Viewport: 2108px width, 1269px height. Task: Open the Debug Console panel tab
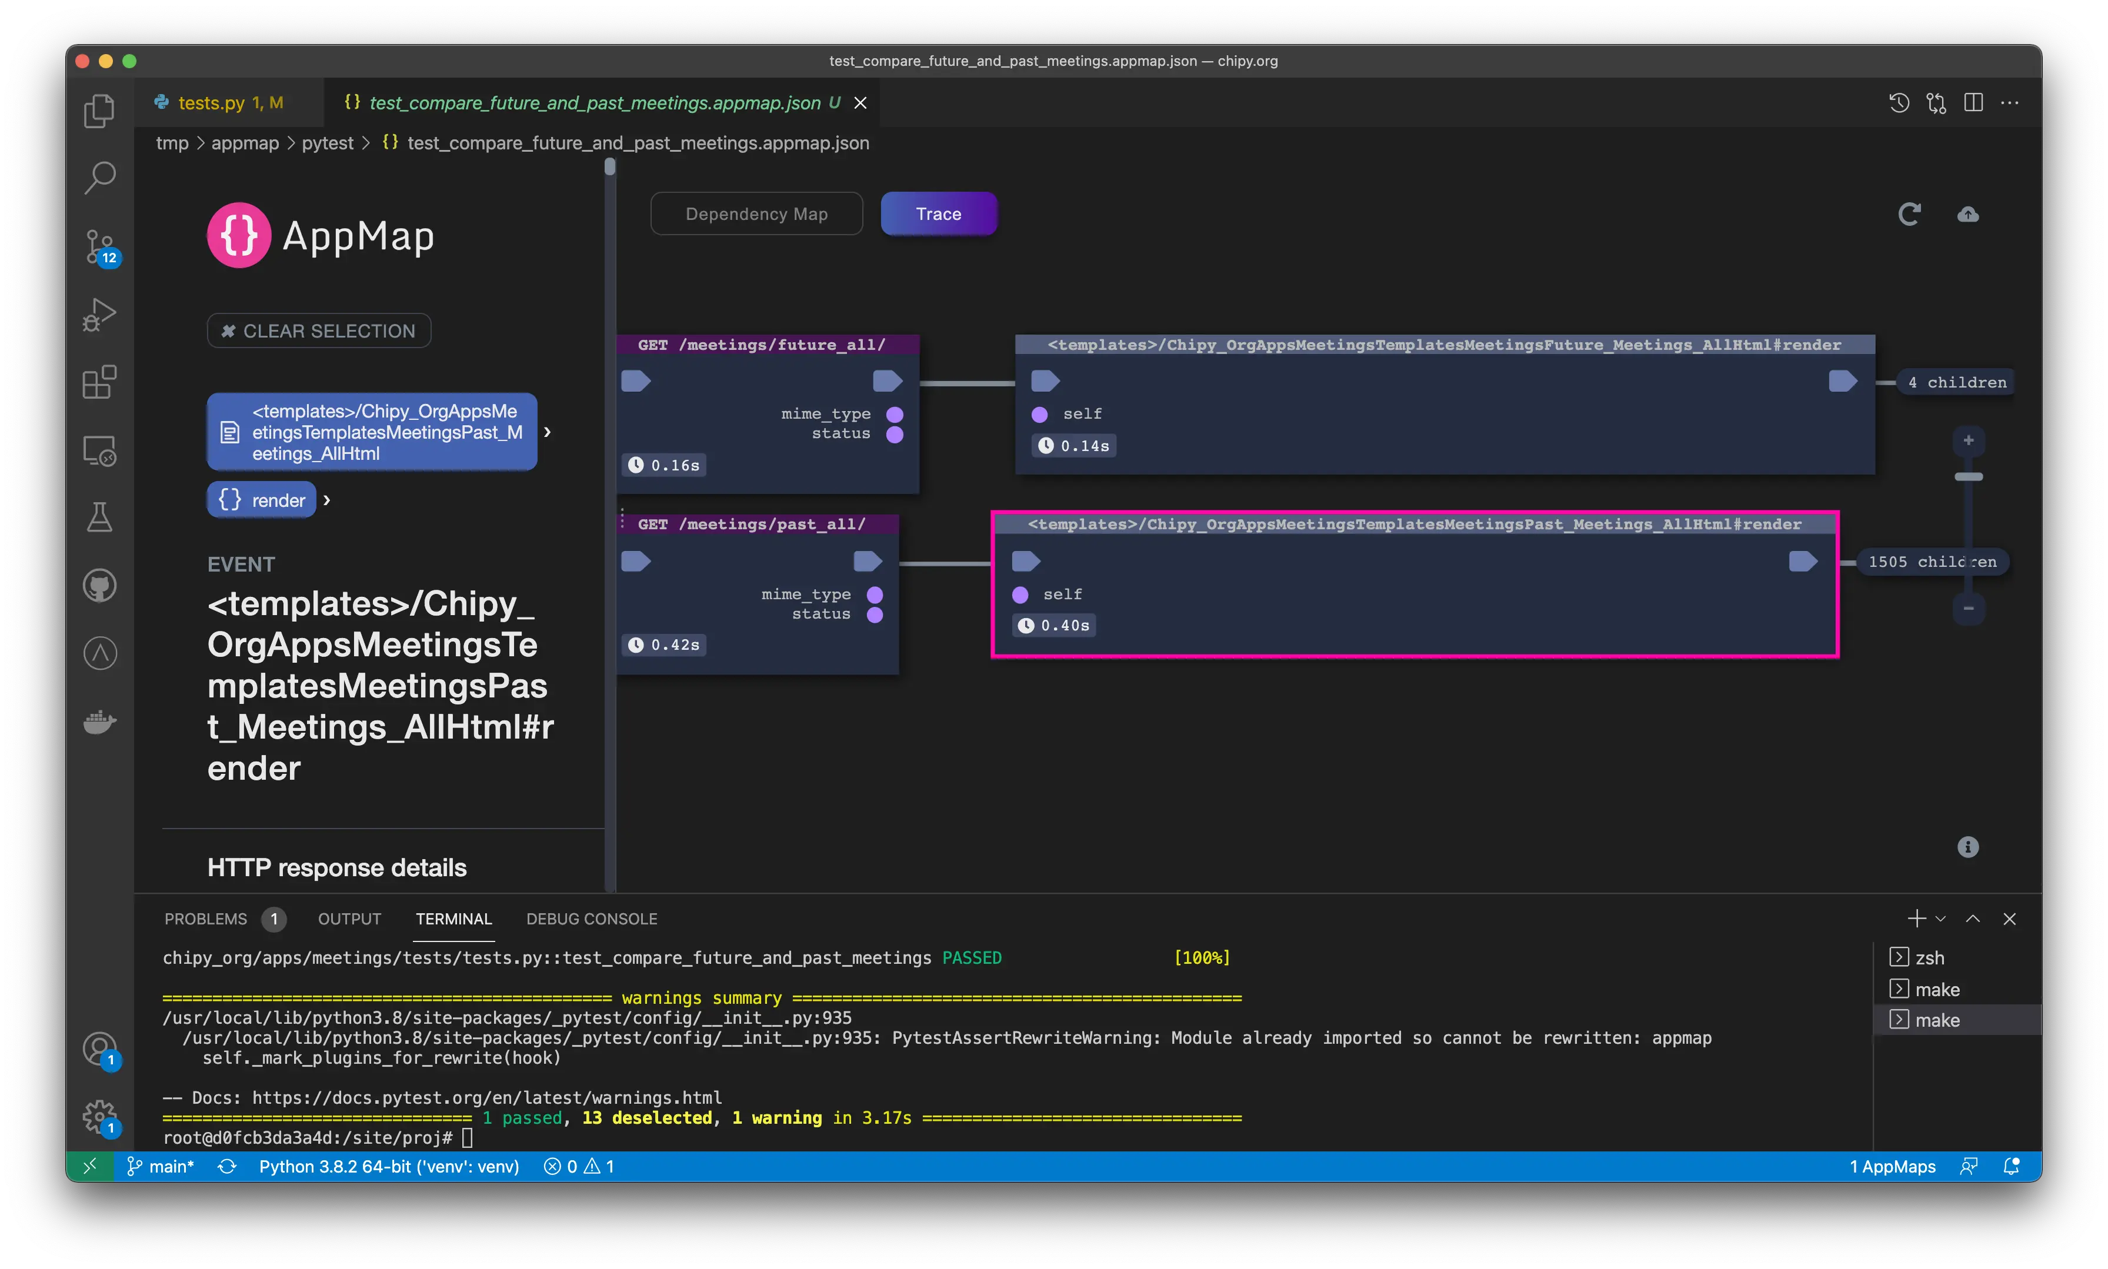pyautogui.click(x=591, y=919)
